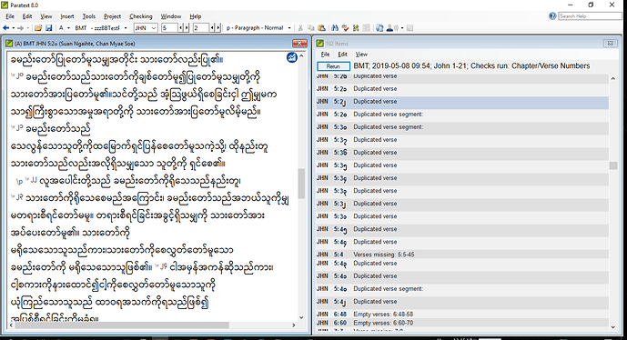
Task: Close the 102 items results panel
Action: point(611,43)
